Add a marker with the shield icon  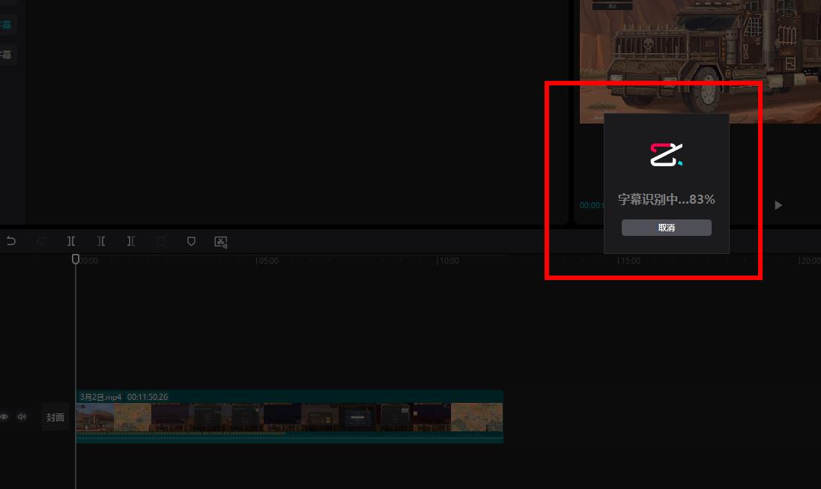[x=191, y=241]
